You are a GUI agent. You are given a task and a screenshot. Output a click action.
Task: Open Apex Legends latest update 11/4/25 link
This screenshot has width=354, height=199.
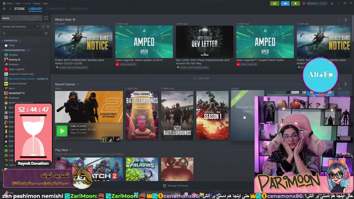pos(139,60)
